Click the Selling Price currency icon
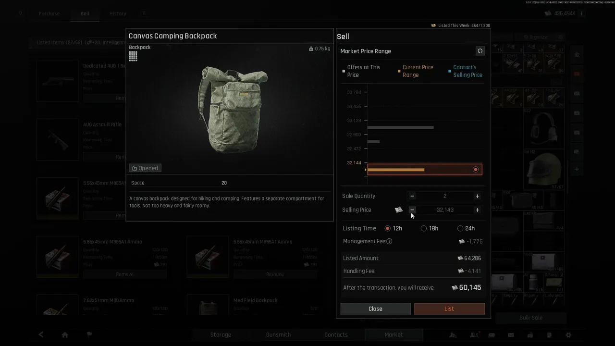The height and width of the screenshot is (346, 615). click(x=398, y=210)
